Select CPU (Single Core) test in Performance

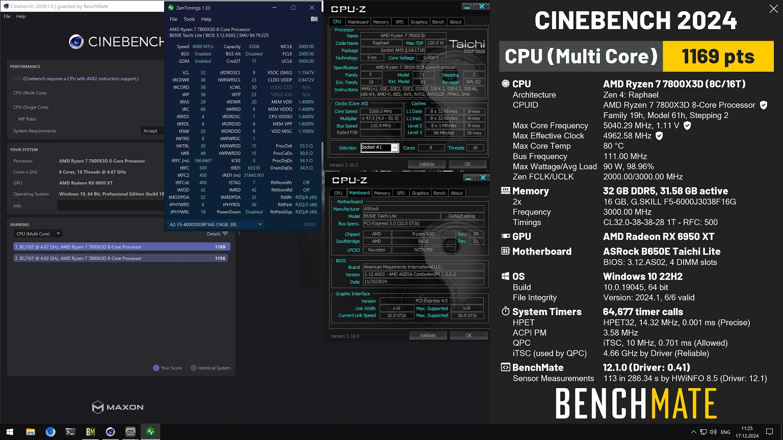tap(31, 107)
